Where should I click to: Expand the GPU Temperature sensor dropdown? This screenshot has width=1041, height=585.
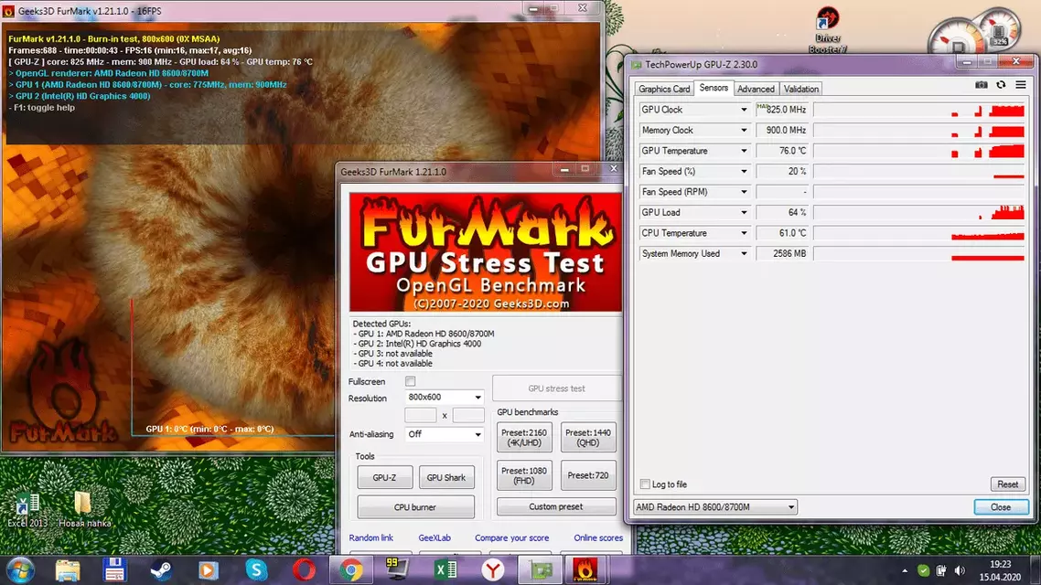tap(744, 151)
